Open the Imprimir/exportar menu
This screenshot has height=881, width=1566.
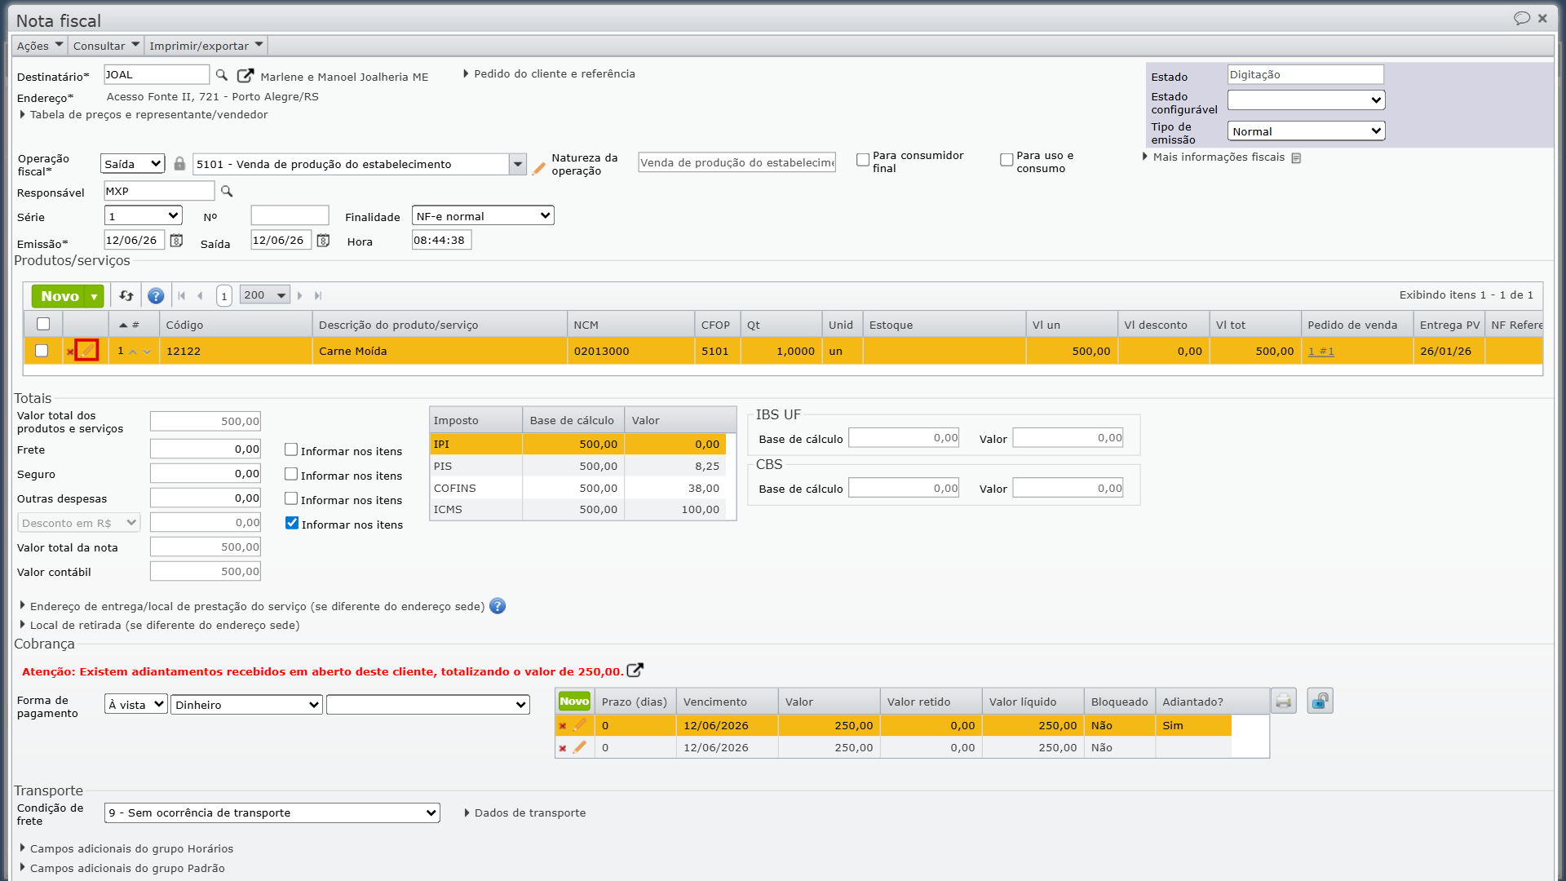[206, 46]
